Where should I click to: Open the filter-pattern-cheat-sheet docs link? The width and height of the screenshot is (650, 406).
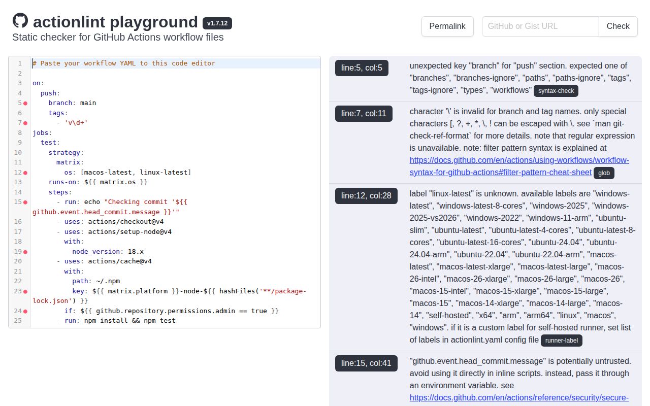(x=519, y=166)
